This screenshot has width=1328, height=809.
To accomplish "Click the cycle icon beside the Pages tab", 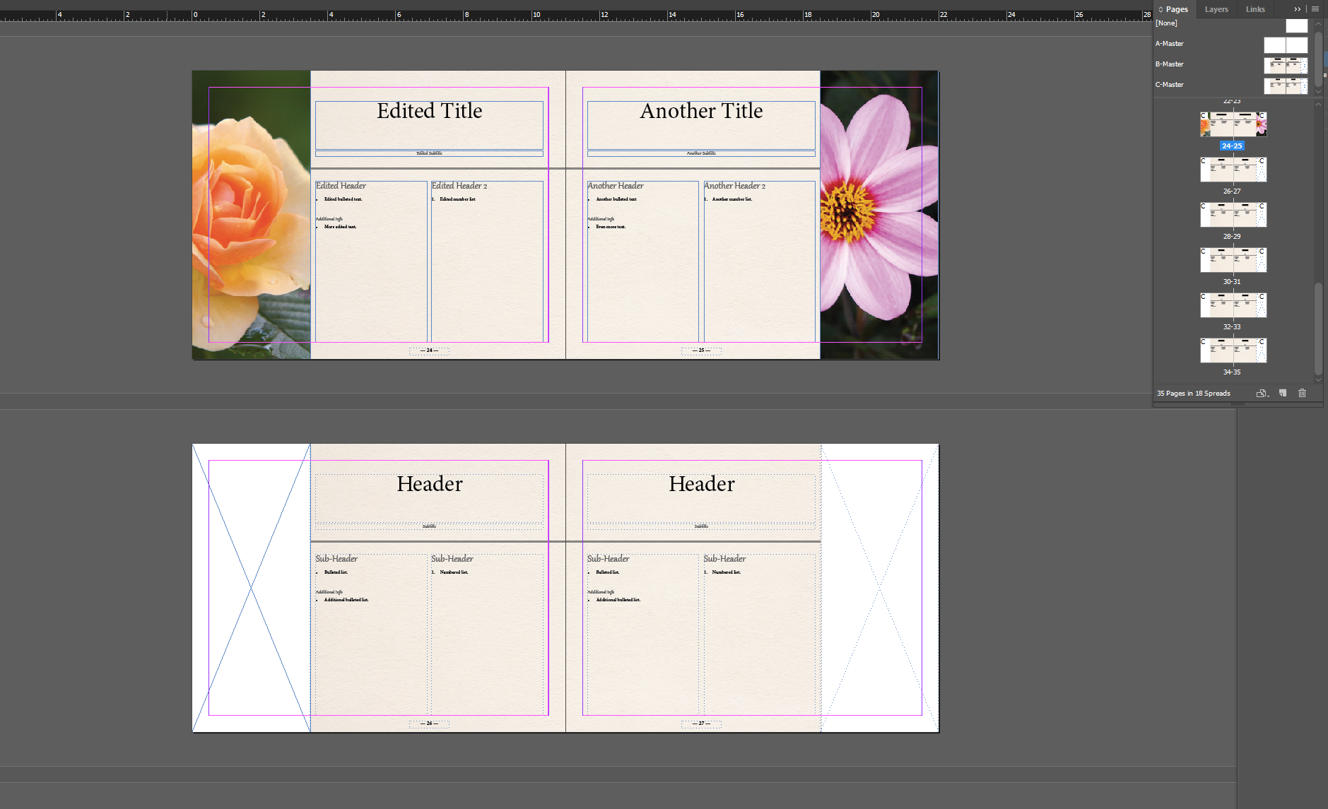I will 1160,9.
